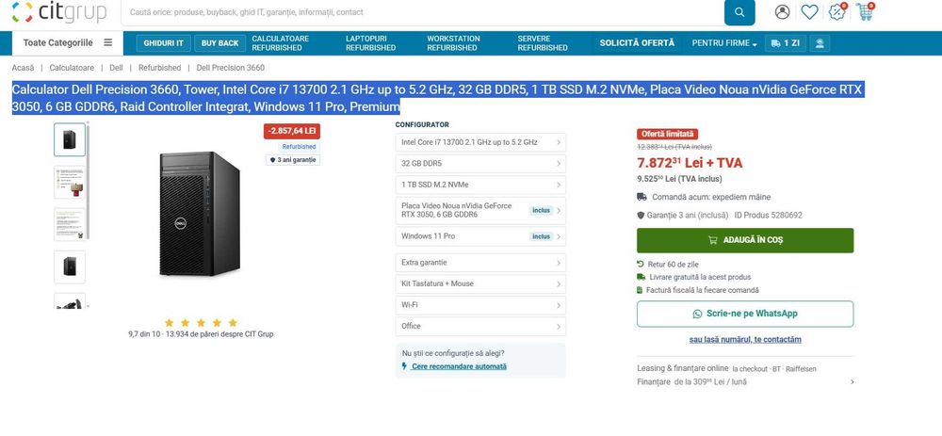Click the lightning icon beside Cere recomandare automată
The image size is (942, 436).
pos(404,366)
